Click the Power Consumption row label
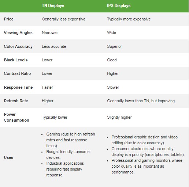 pyautogui.click(x=16, y=117)
